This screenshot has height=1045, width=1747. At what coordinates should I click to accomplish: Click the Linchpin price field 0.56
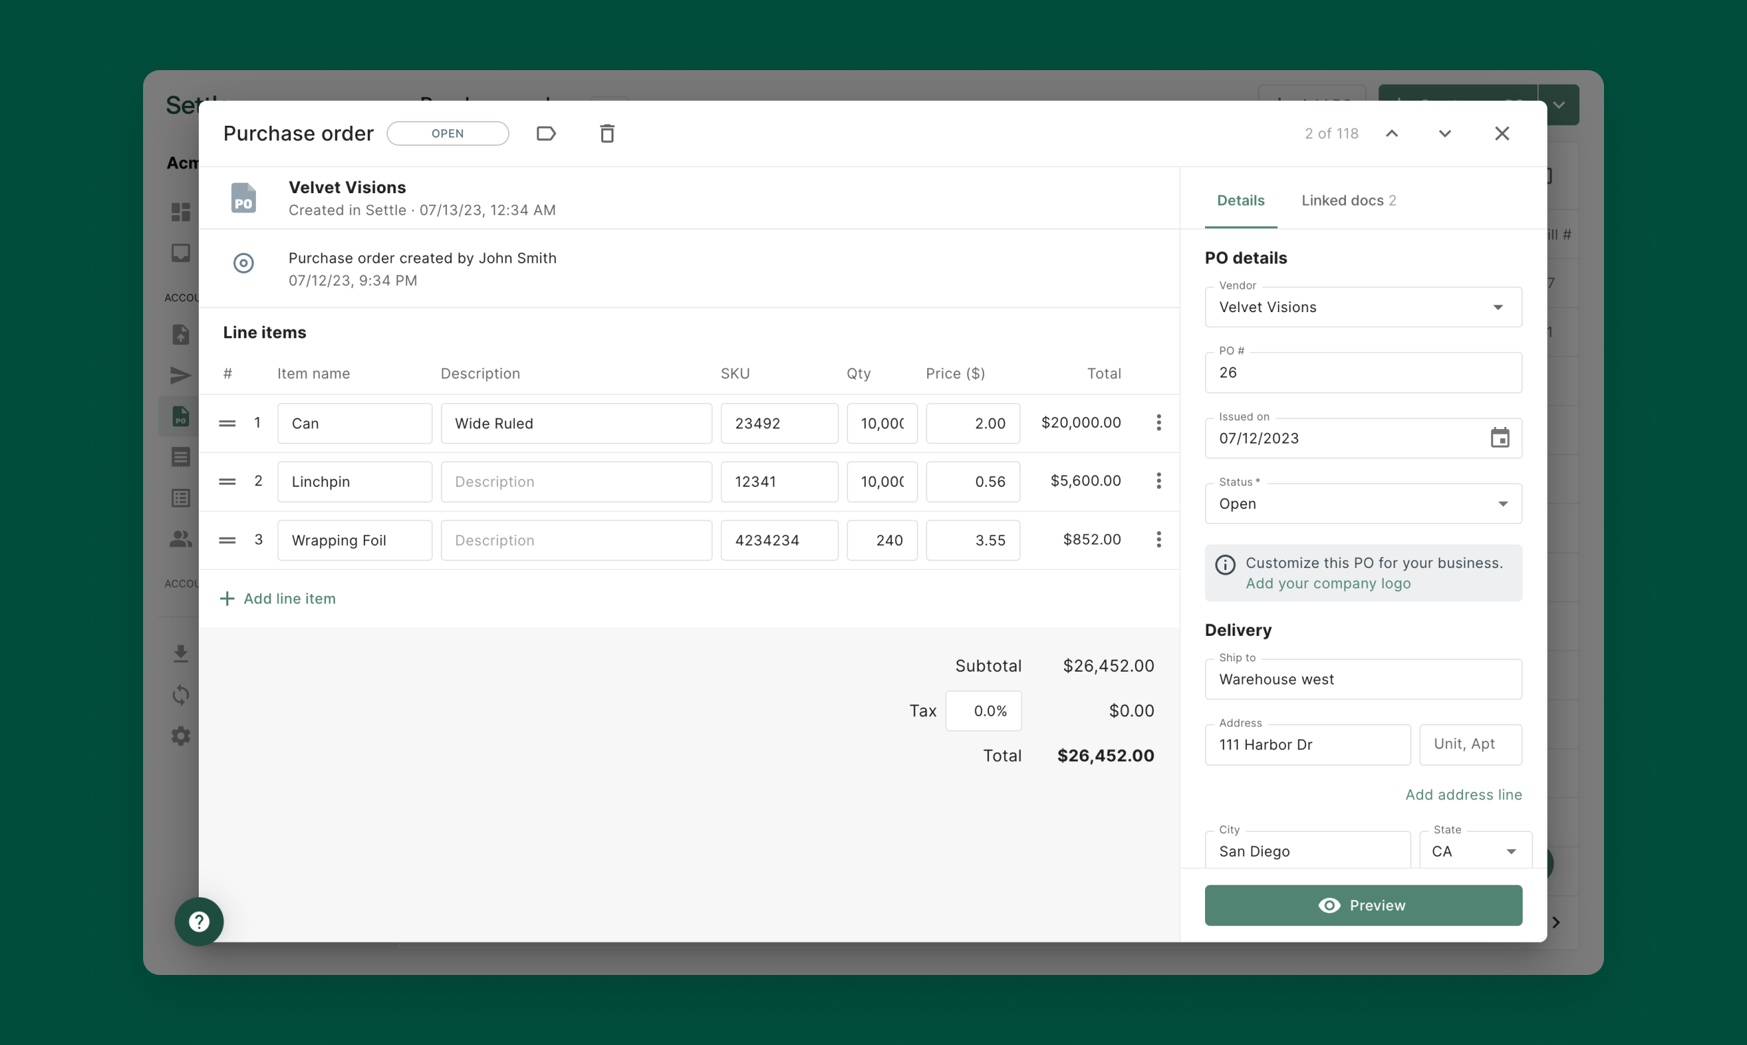[x=973, y=482]
